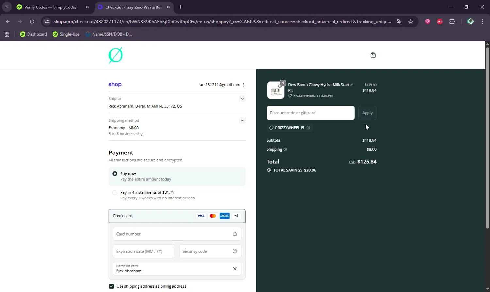Open the browser Extensions menu
Screen dimensions: 490x292
[452, 22]
